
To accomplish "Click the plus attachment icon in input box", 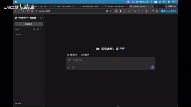I will pyautogui.click(x=69, y=67).
